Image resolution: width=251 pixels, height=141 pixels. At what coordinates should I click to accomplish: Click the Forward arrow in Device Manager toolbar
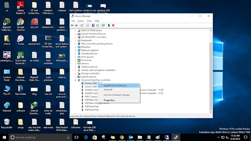click(76, 25)
